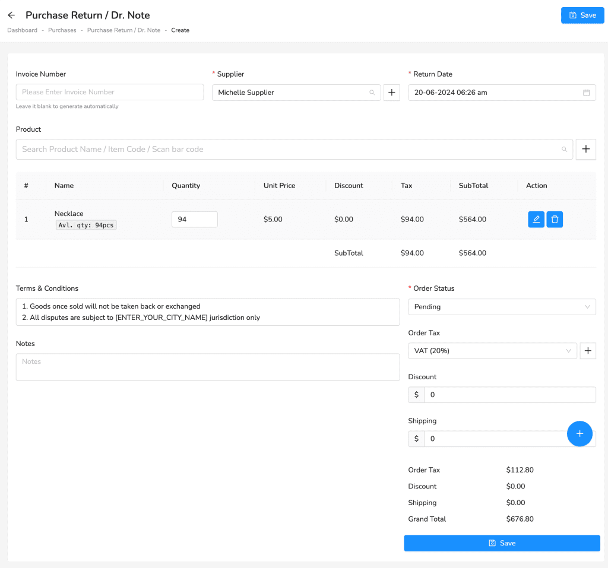Viewport: 608px width, 568px height.
Task: Click the add product plus button
Action: pos(585,149)
